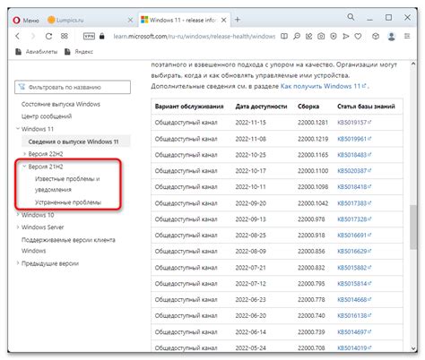The image size is (425, 360).
Task: Select date 2022-10-25
Action: coord(250,155)
